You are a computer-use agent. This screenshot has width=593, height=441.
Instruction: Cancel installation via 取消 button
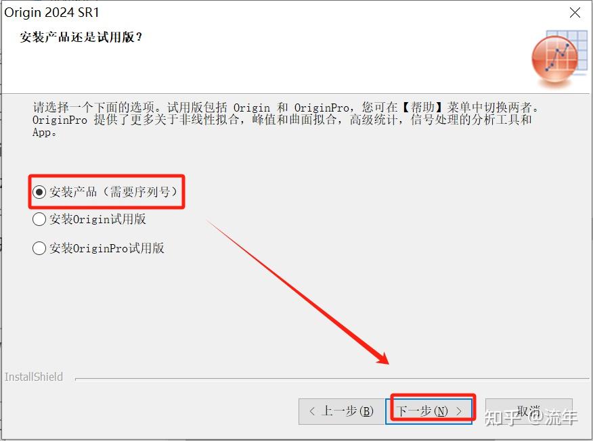pos(529,411)
